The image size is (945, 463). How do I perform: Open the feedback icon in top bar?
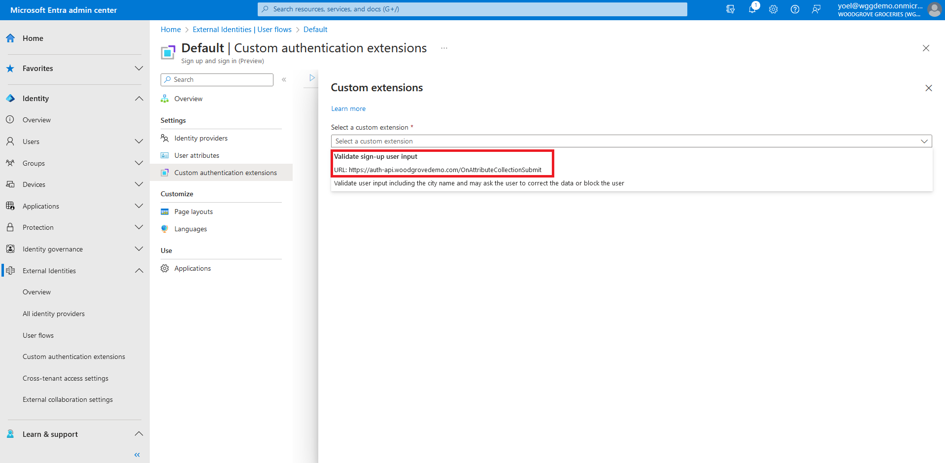point(816,9)
